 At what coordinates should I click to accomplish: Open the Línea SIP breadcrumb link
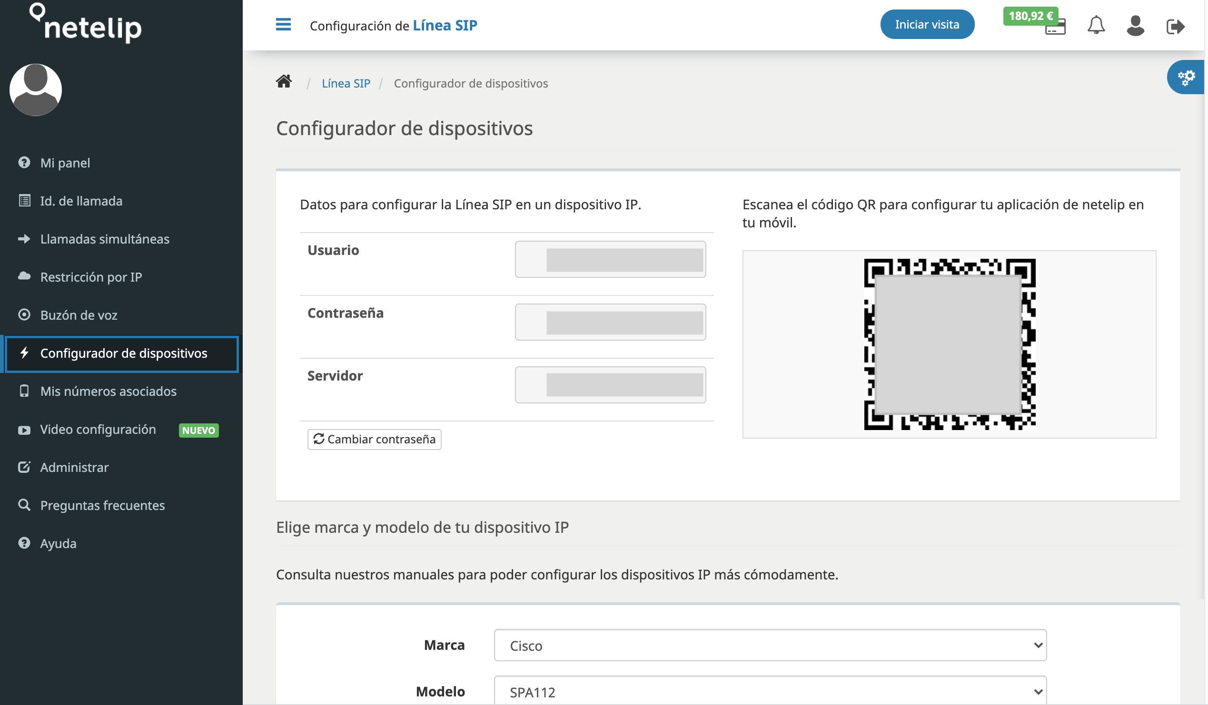pos(346,82)
